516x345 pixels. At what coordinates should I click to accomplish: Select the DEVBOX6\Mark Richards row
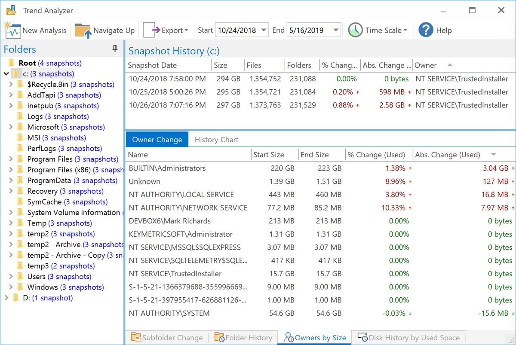tap(320, 221)
